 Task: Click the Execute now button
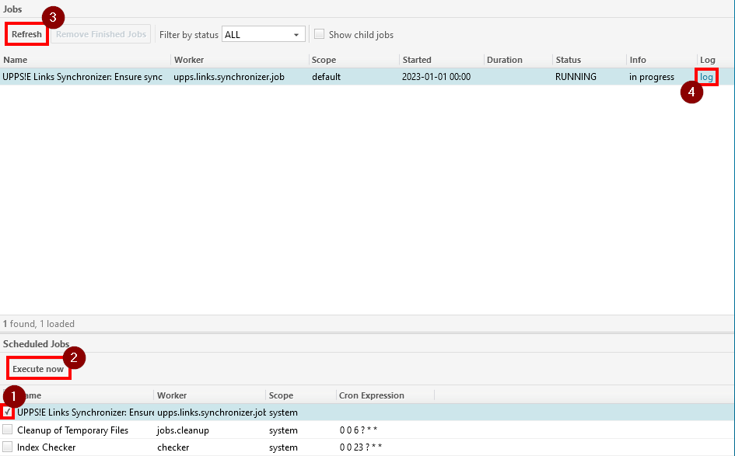38,368
